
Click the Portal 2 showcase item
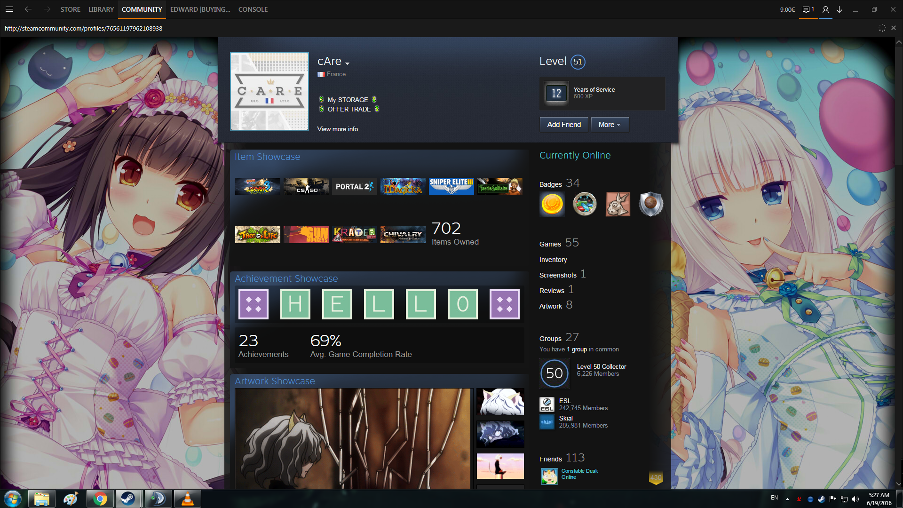tap(354, 186)
